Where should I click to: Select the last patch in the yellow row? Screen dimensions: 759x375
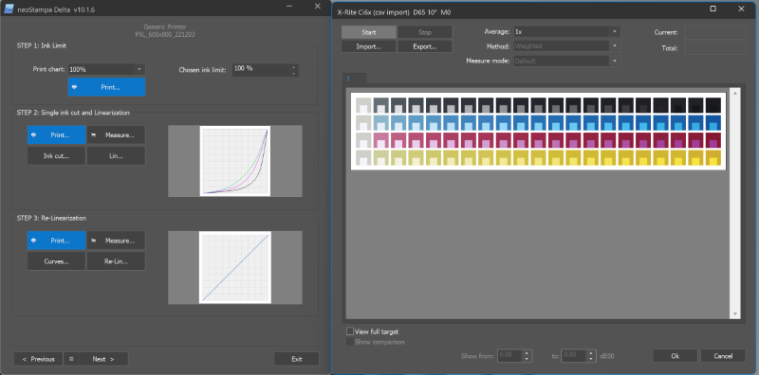[x=713, y=158]
